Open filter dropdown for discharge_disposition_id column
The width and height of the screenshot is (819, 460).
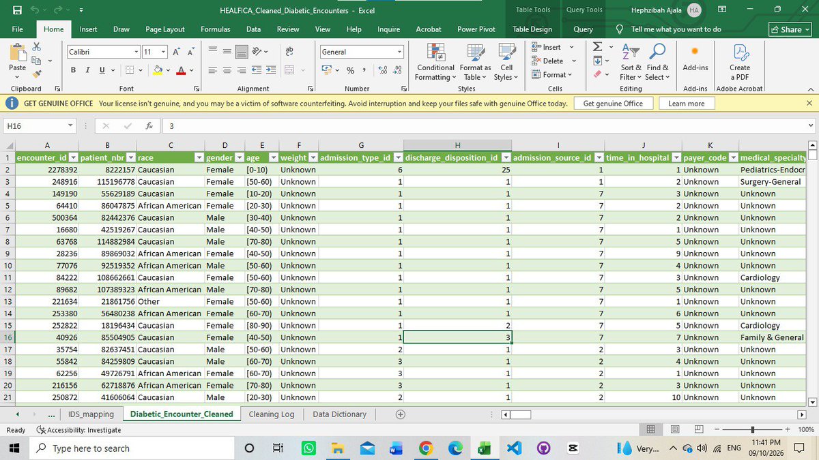pyautogui.click(x=506, y=157)
